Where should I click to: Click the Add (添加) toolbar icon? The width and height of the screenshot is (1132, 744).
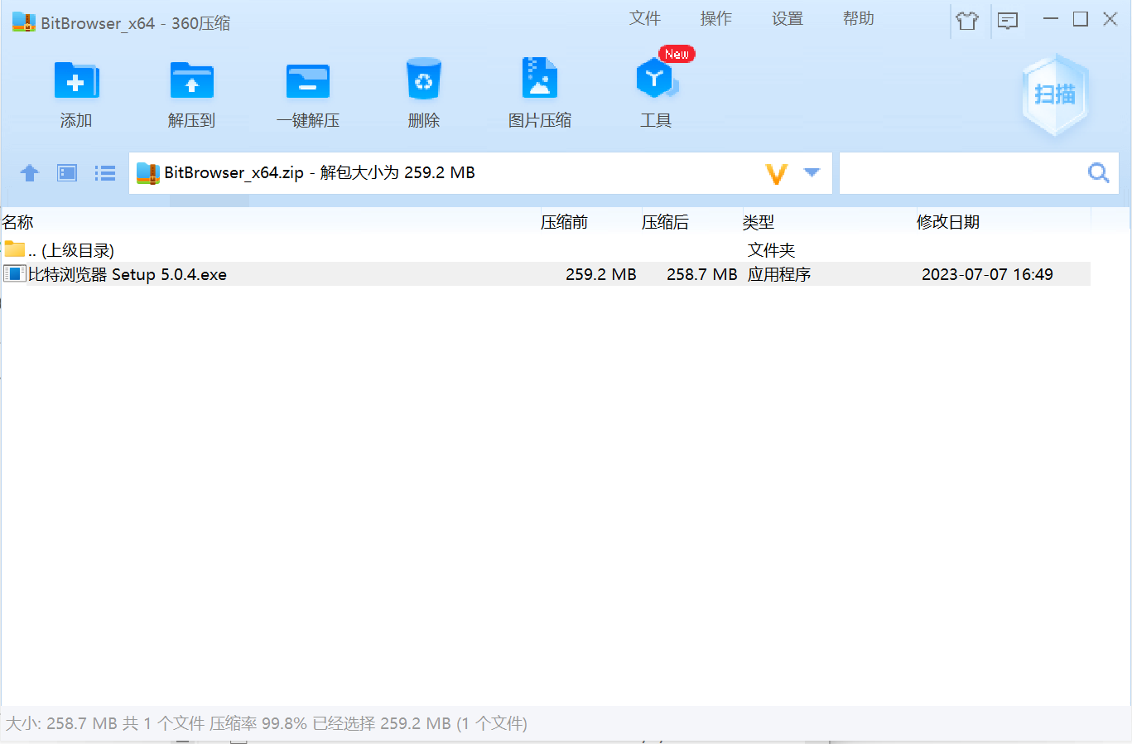[76, 81]
